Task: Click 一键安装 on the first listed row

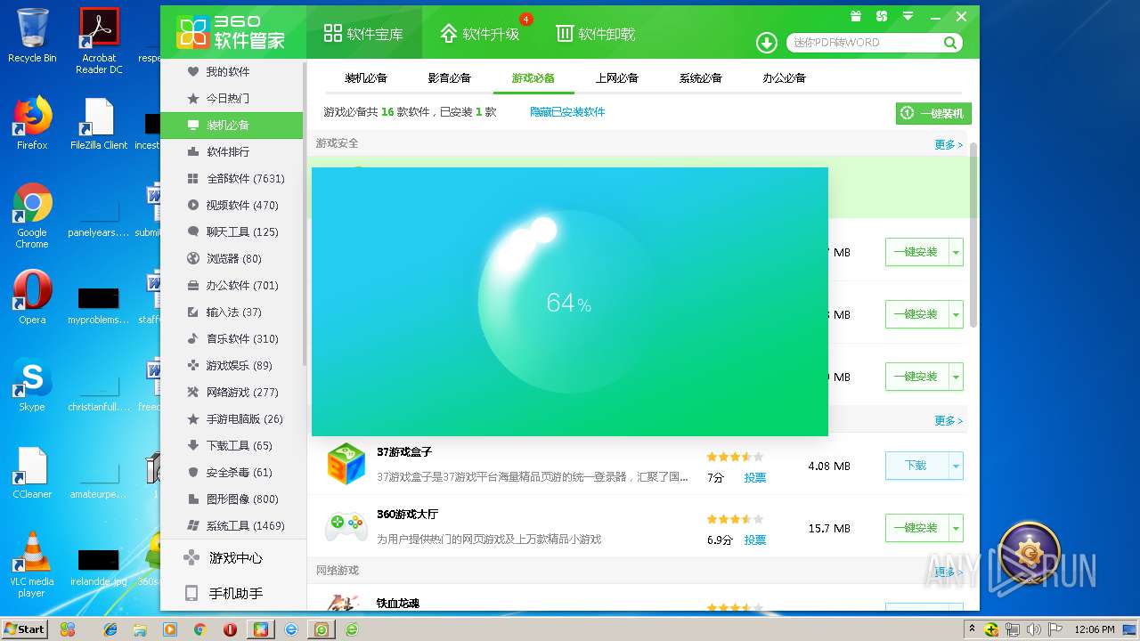Action: [x=916, y=252]
